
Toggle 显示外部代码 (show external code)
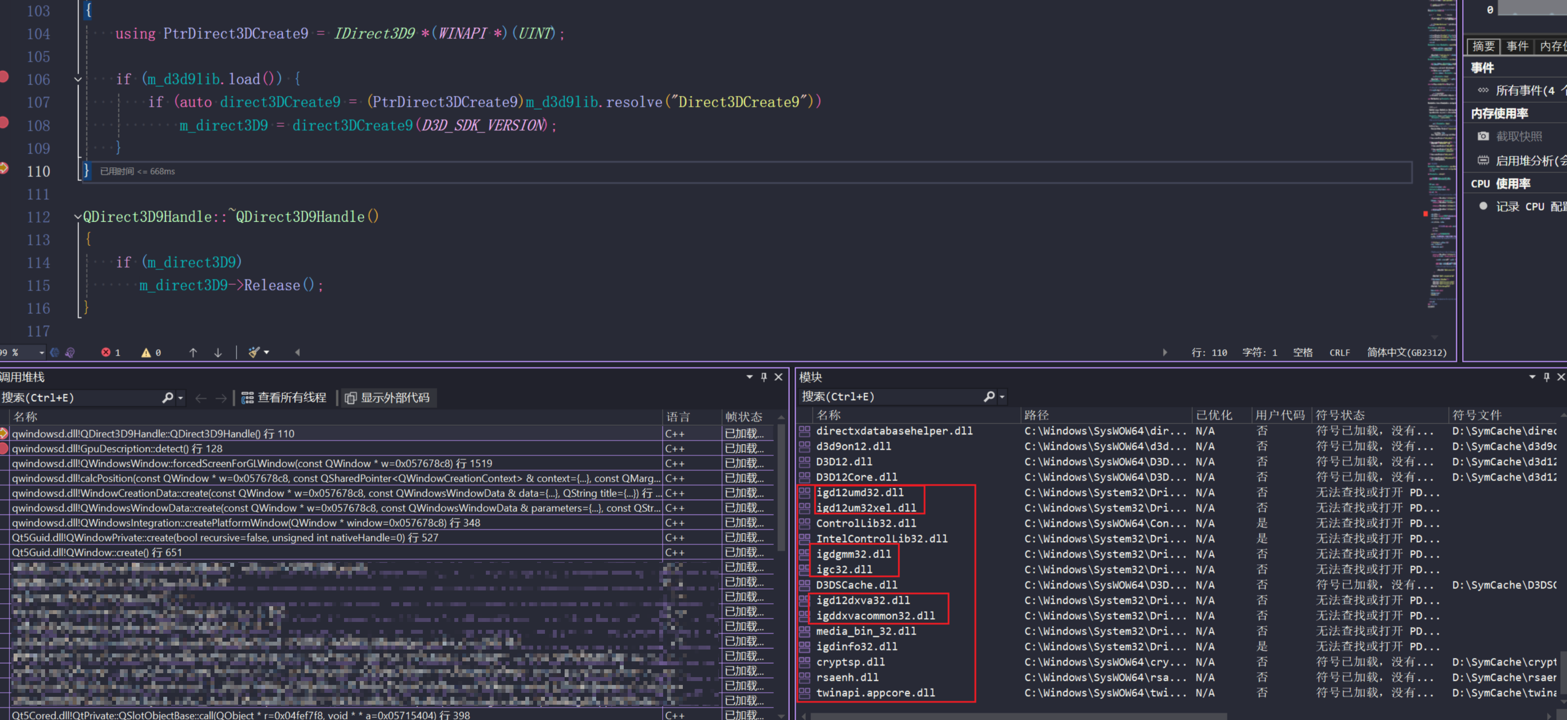[387, 398]
